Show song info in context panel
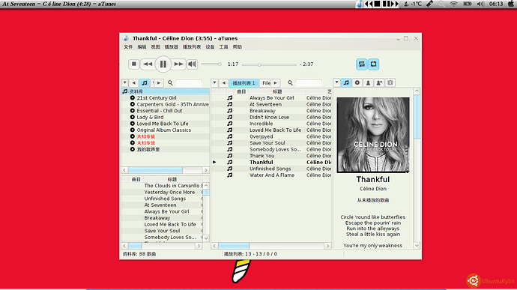This screenshot has height=290, width=517. [x=346, y=83]
